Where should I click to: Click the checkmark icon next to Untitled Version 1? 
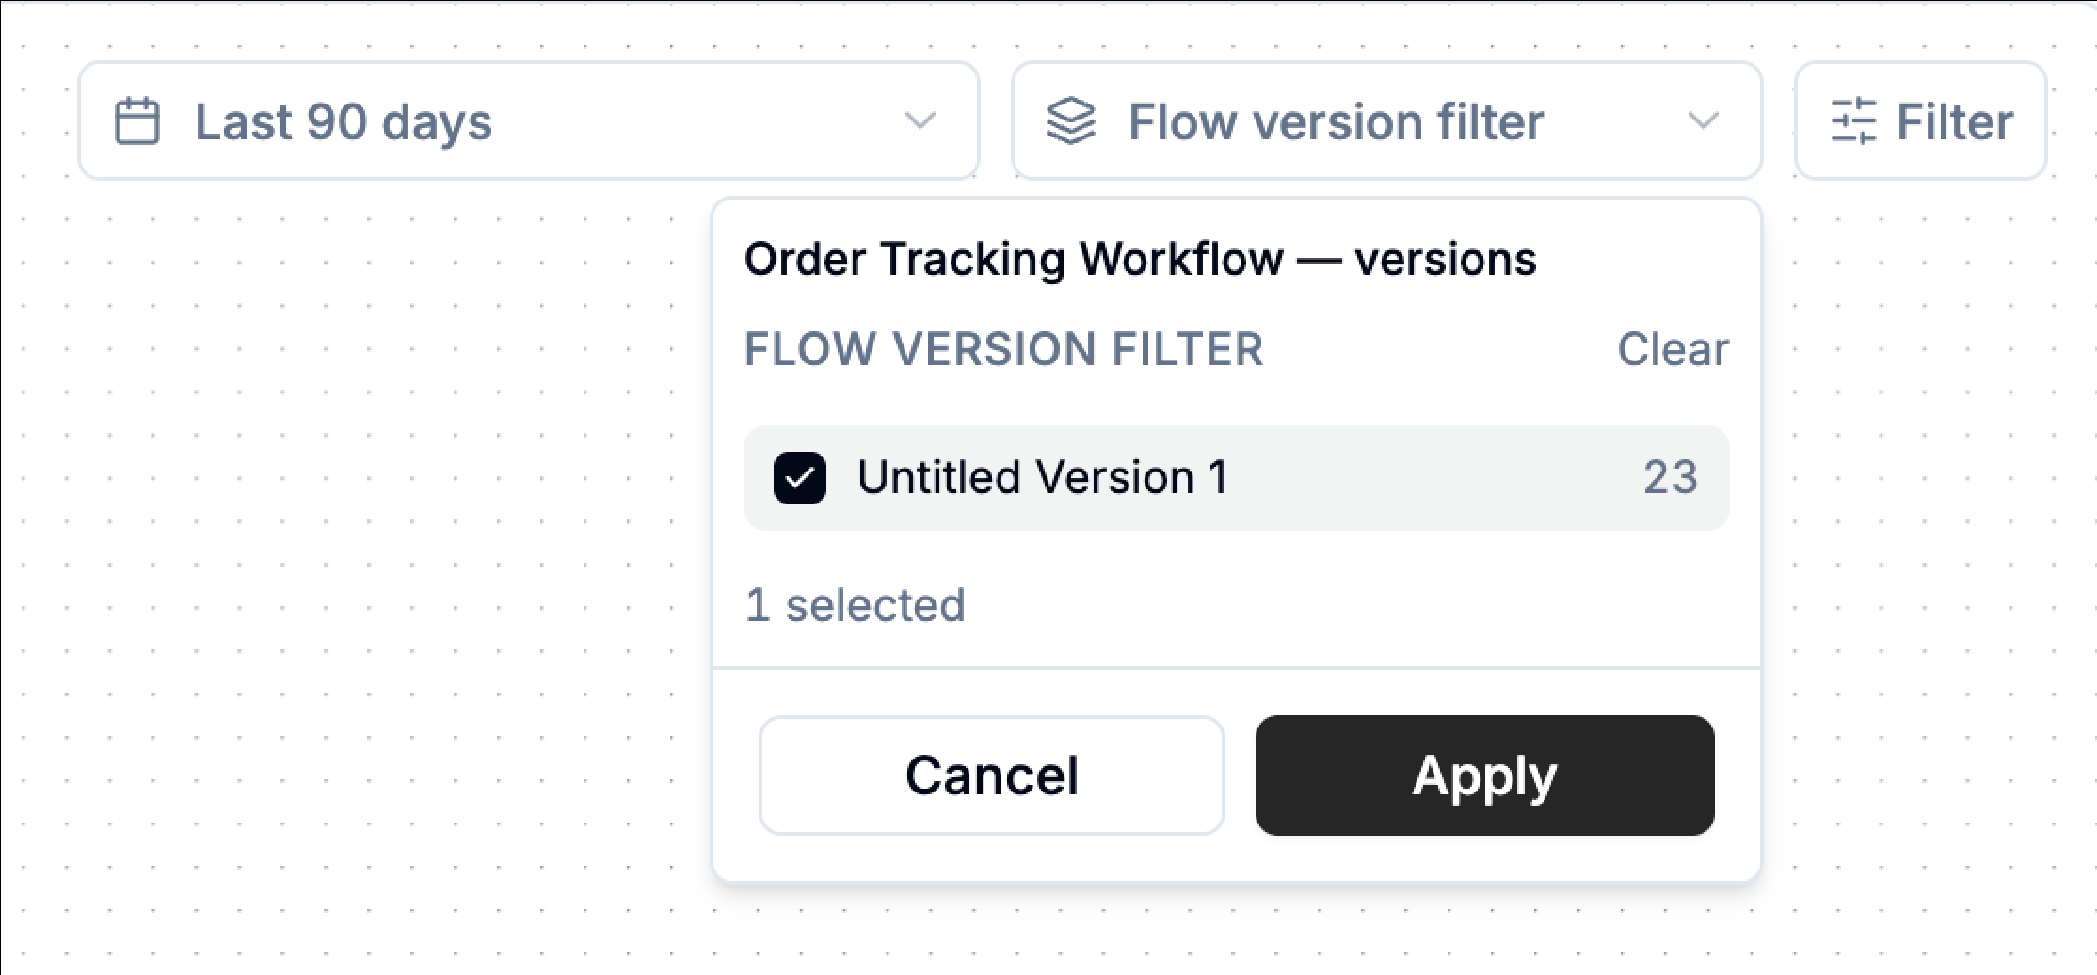(x=801, y=478)
